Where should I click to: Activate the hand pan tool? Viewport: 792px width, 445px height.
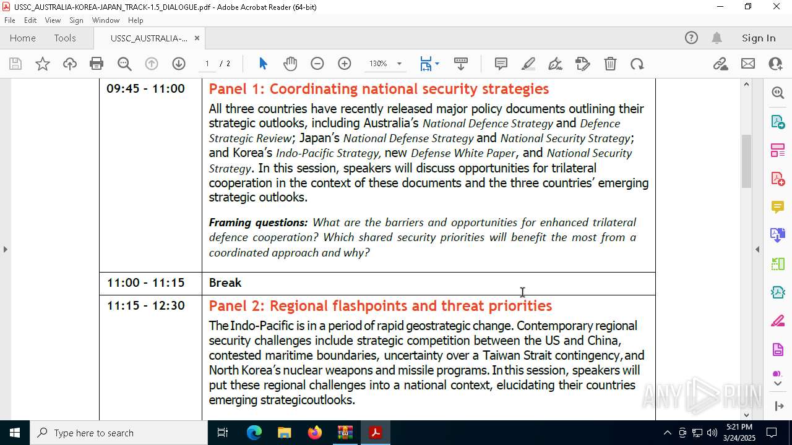[290, 64]
